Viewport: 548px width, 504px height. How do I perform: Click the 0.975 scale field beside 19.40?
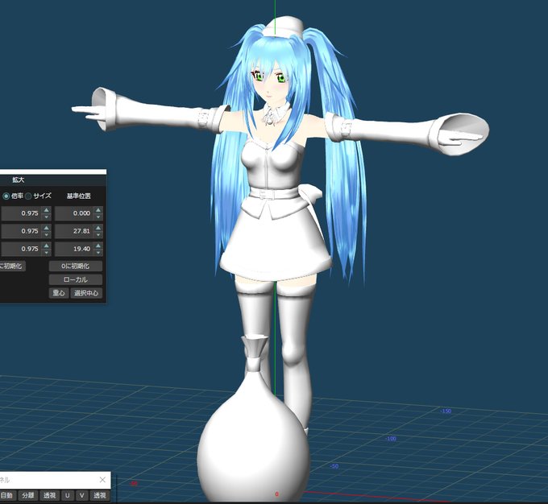point(21,249)
